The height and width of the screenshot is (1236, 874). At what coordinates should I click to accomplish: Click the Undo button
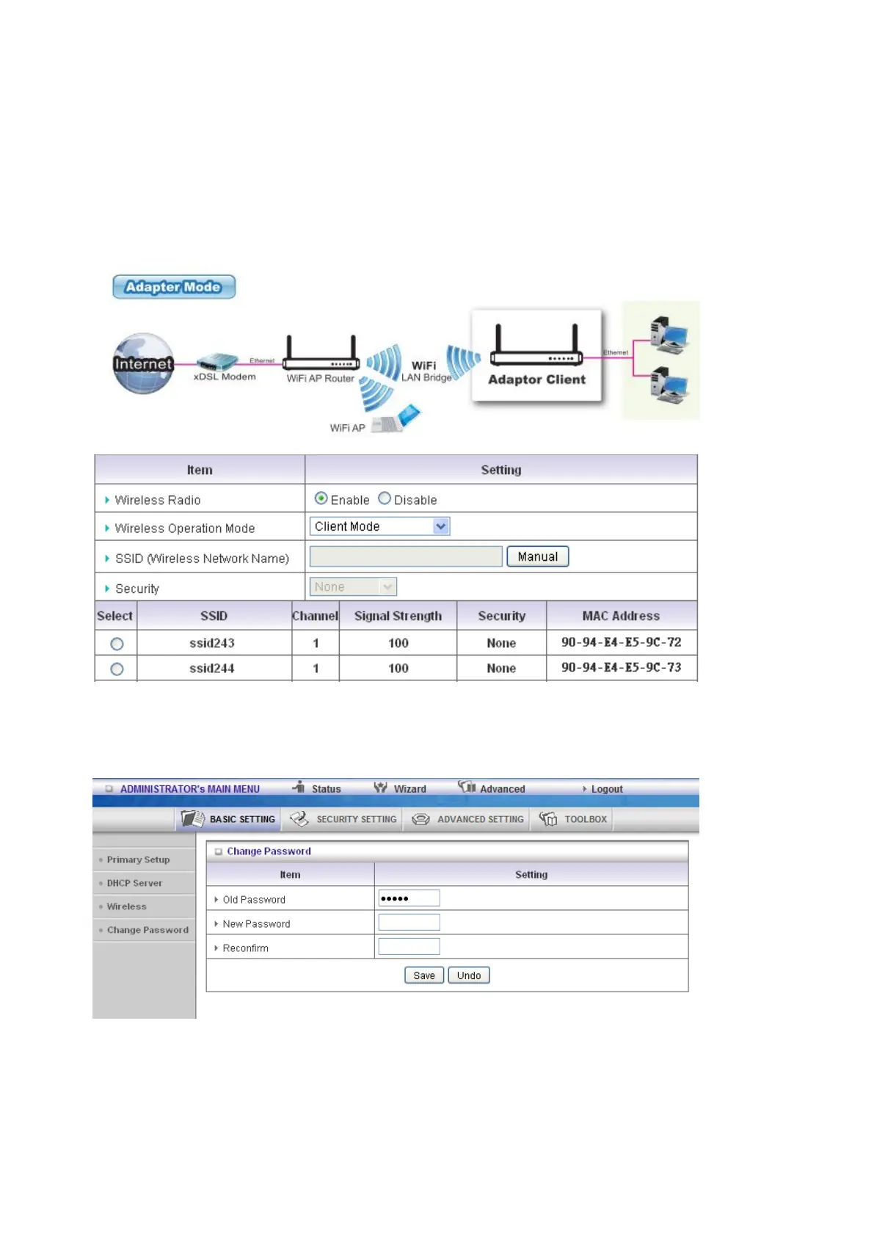tap(469, 975)
